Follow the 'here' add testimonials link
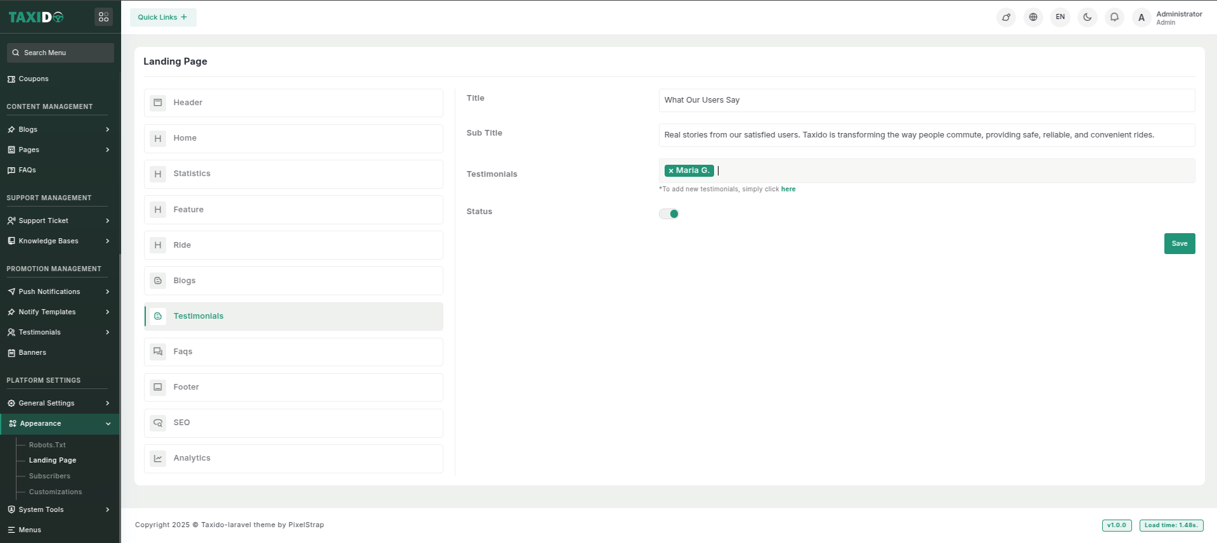The height and width of the screenshot is (543, 1217). [x=788, y=189]
